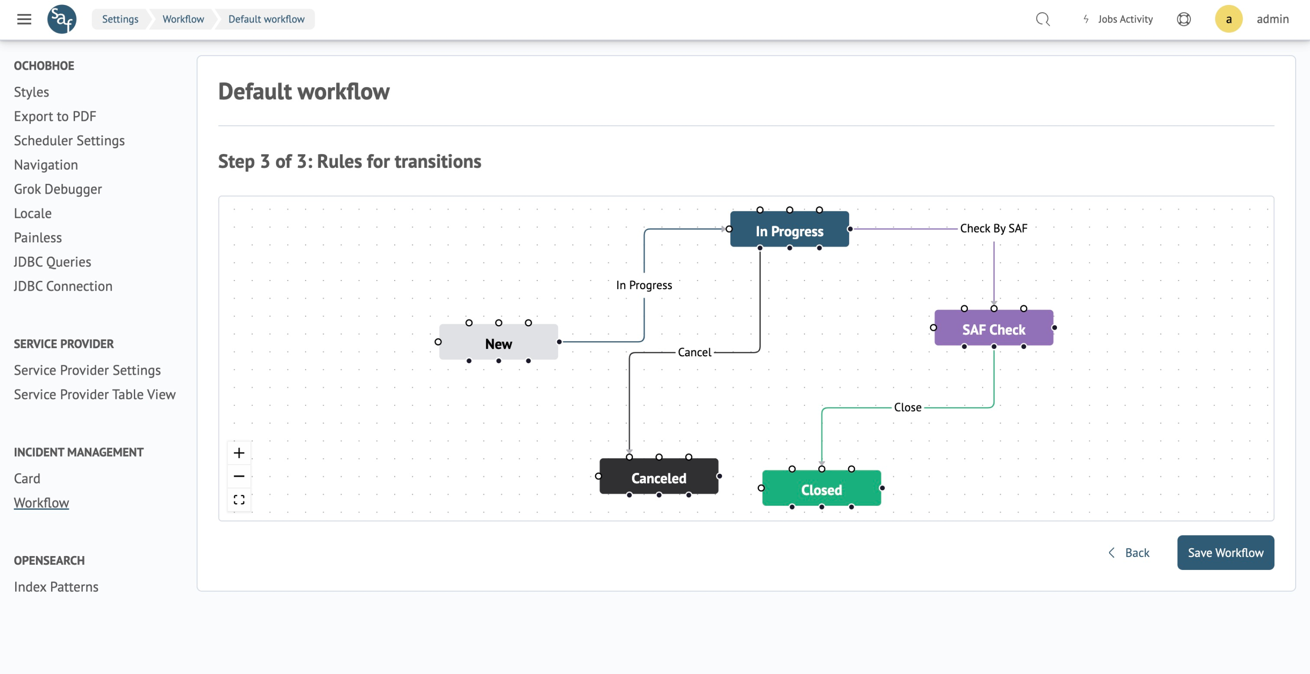This screenshot has height=674, width=1310.
Task: Click the help lifebuoy icon
Action: [x=1184, y=19]
